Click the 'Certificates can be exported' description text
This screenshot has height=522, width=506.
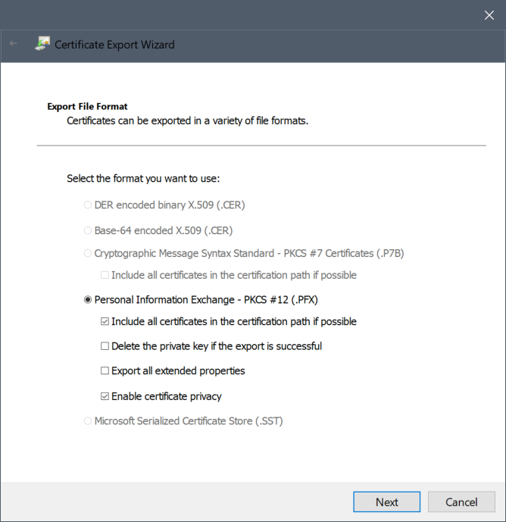pyautogui.click(x=187, y=120)
